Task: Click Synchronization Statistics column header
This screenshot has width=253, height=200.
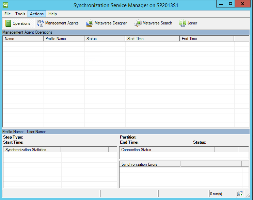Action: point(32,150)
